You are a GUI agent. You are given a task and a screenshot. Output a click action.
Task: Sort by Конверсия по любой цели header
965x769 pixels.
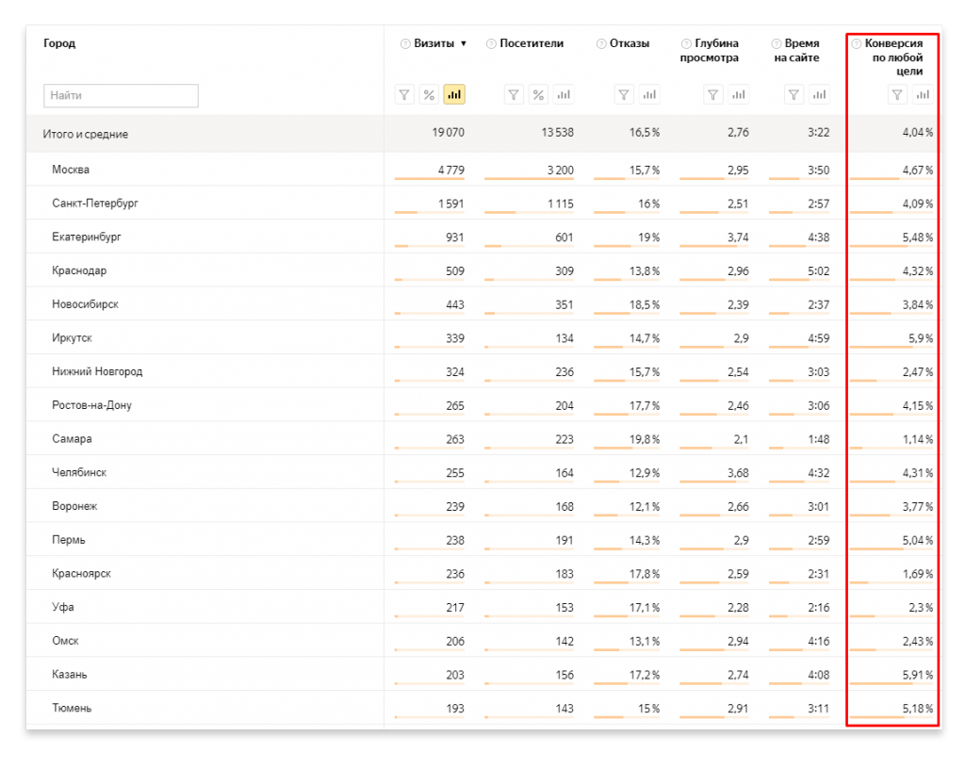[x=894, y=57]
